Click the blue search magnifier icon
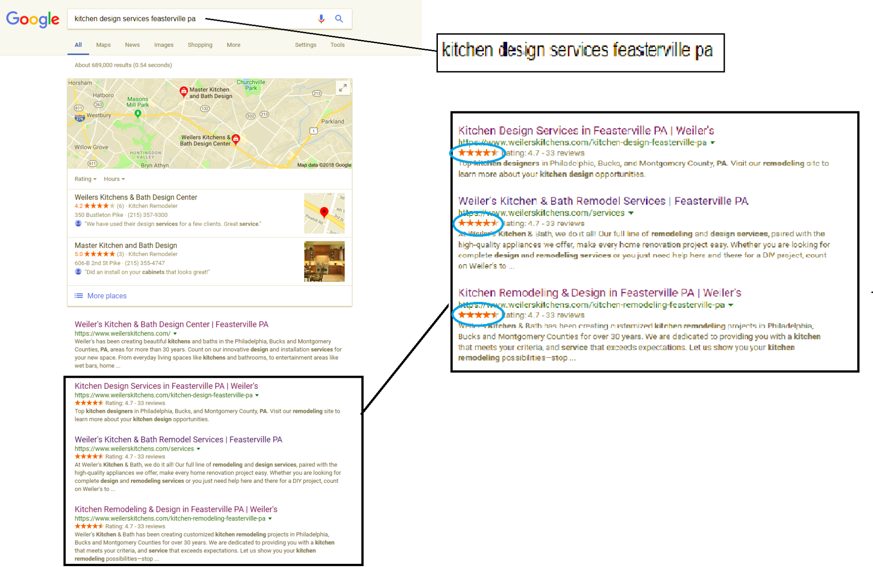Screen dimensions: 873x567 click(x=339, y=19)
